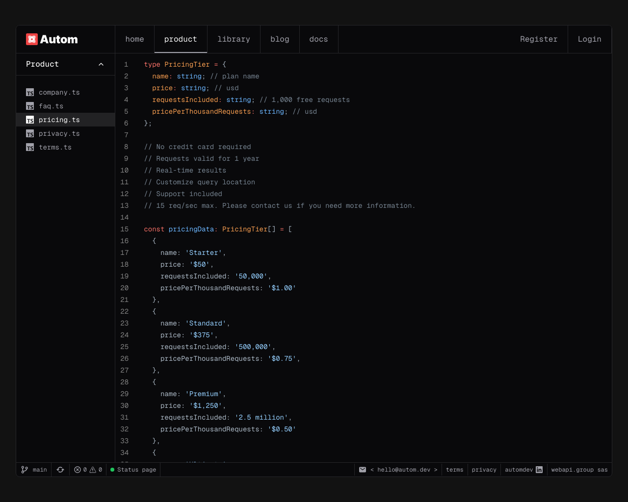Screen dimensions: 628x502
Task: Click the warnings triangle icon in status bar
Action: pos(93,470)
